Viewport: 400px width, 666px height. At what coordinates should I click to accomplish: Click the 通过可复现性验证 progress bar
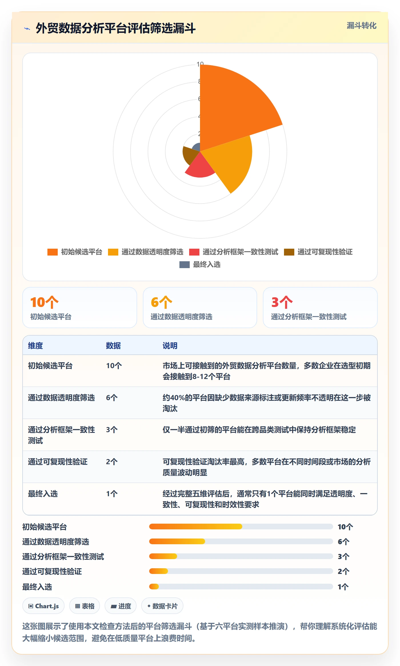point(241,571)
